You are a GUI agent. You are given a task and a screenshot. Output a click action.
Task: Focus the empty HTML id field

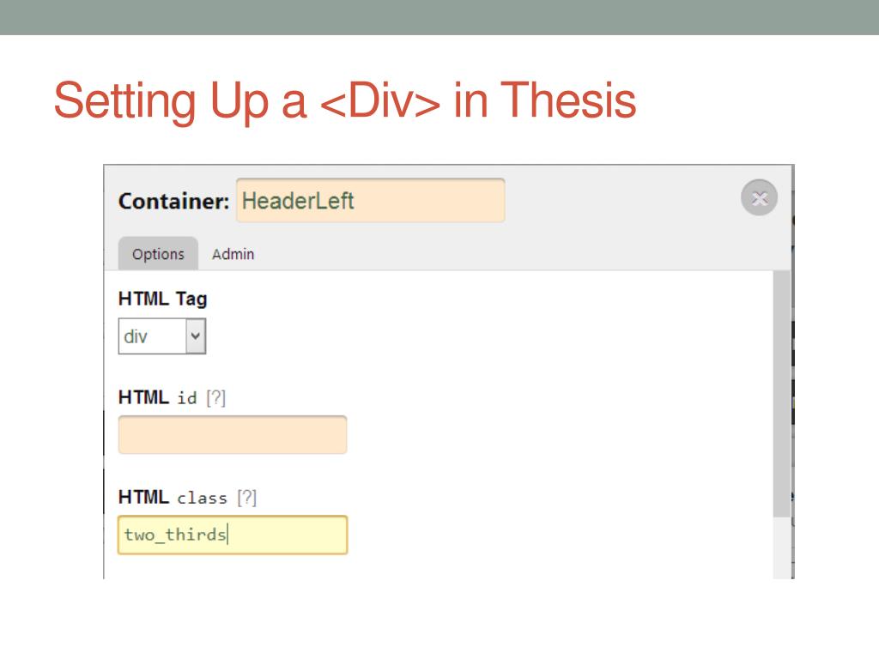point(233,435)
